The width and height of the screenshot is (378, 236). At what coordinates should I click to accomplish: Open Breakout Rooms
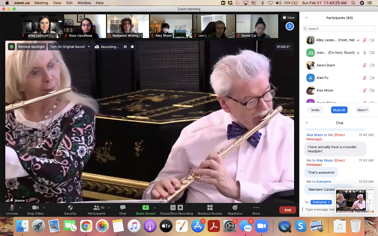[x=210, y=210]
